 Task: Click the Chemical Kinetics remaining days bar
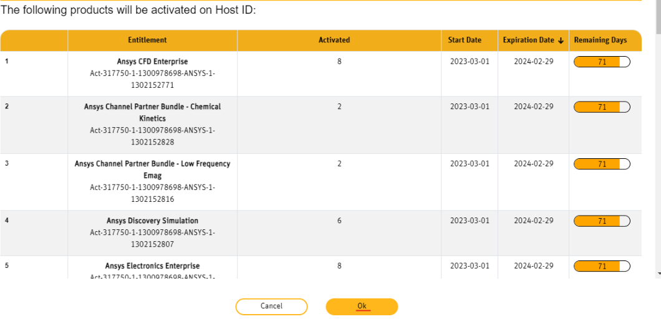coord(602,107)
